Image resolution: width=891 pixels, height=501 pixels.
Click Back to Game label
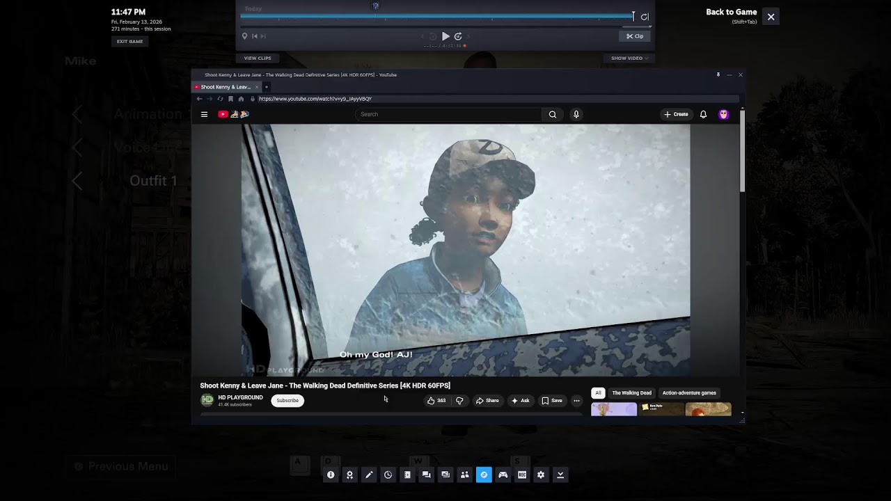(731, 12)
